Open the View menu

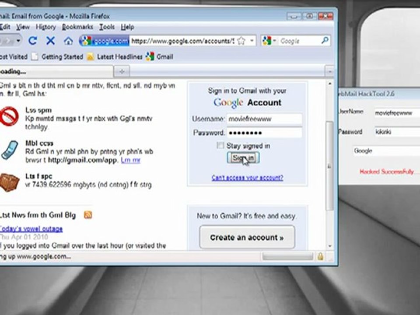click(23, 27)
